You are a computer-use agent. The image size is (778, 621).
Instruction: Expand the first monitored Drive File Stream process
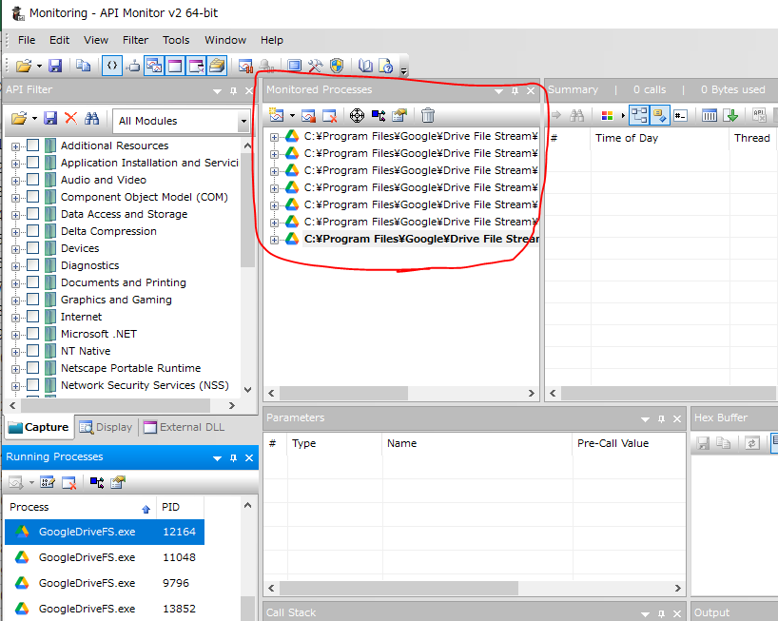point(274,137)
